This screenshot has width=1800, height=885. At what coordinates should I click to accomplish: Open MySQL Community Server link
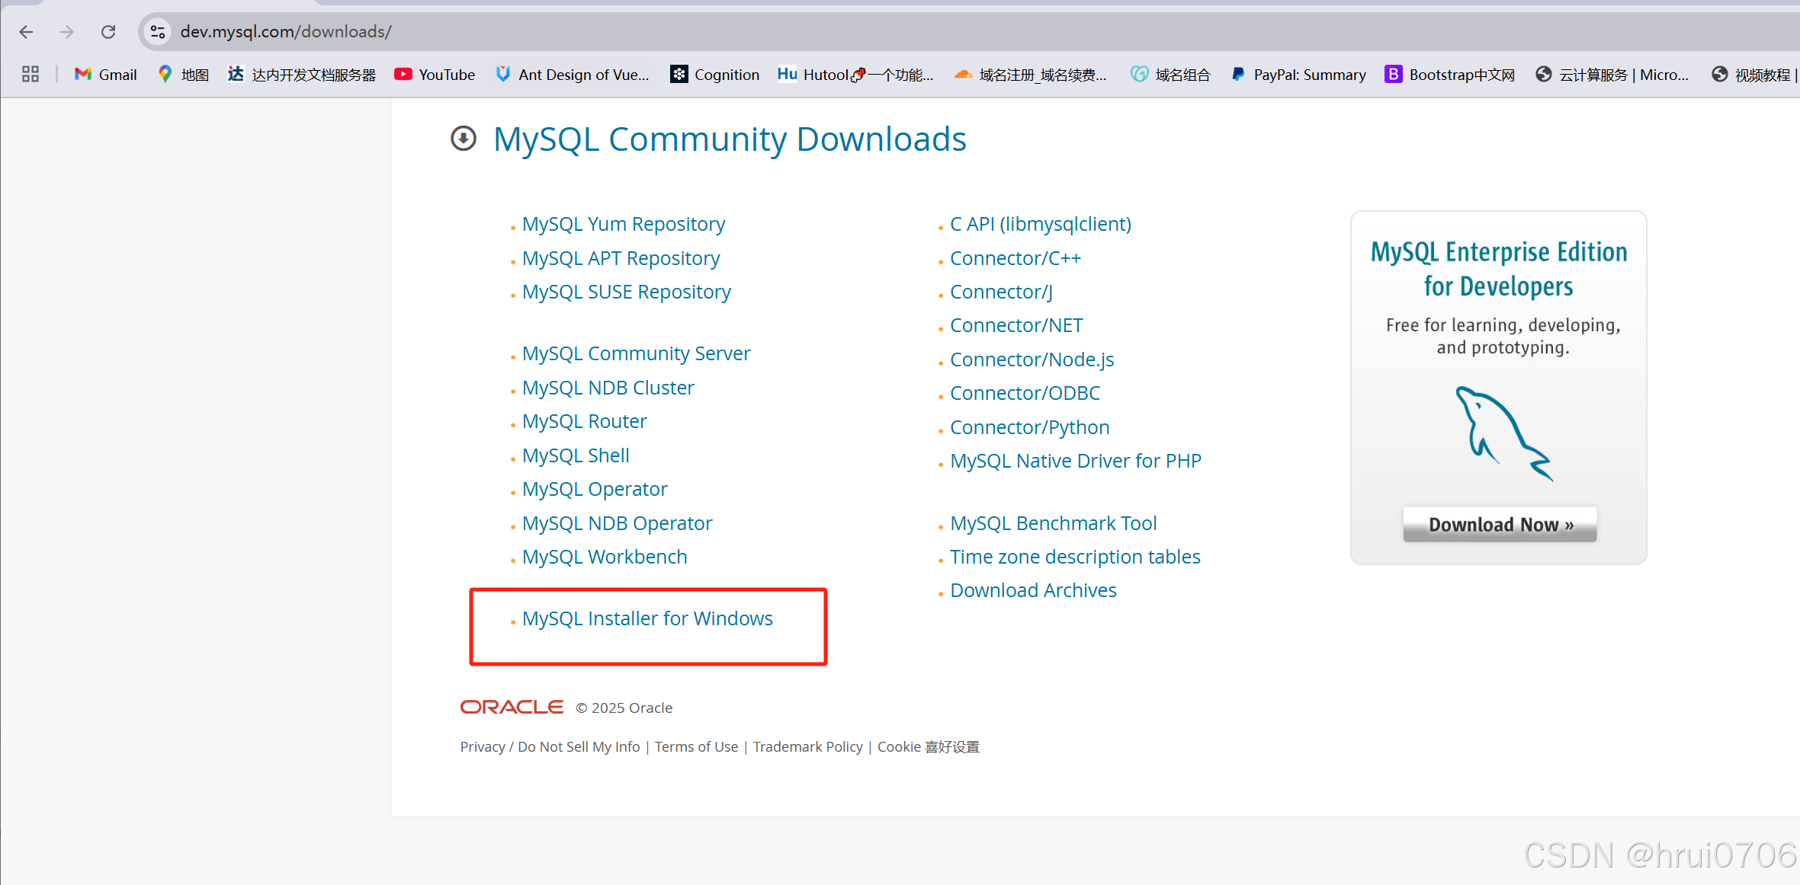tap(637, 353)
